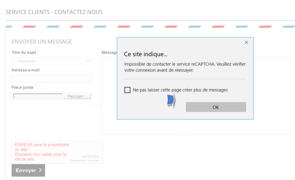Image resolution: width=295 pixels, height=180 pixels.
Task: Check 'Ne pas laisser cette page créer' checkbox
Action: click(x=127, y=90)
